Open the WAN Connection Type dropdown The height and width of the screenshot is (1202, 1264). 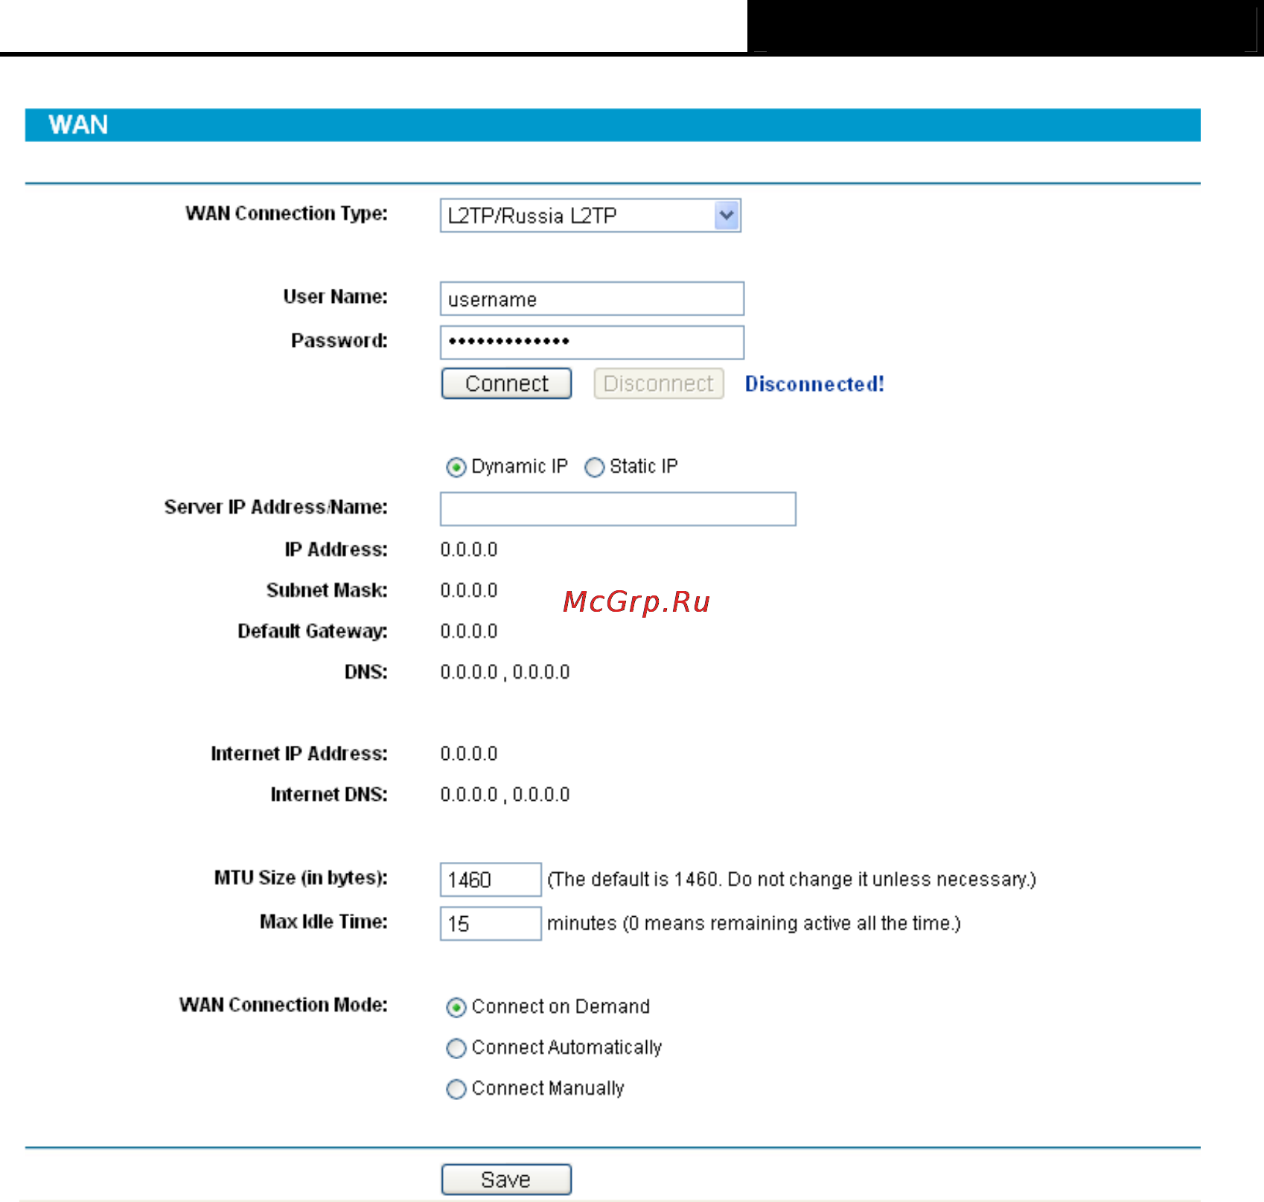point(590,216)
